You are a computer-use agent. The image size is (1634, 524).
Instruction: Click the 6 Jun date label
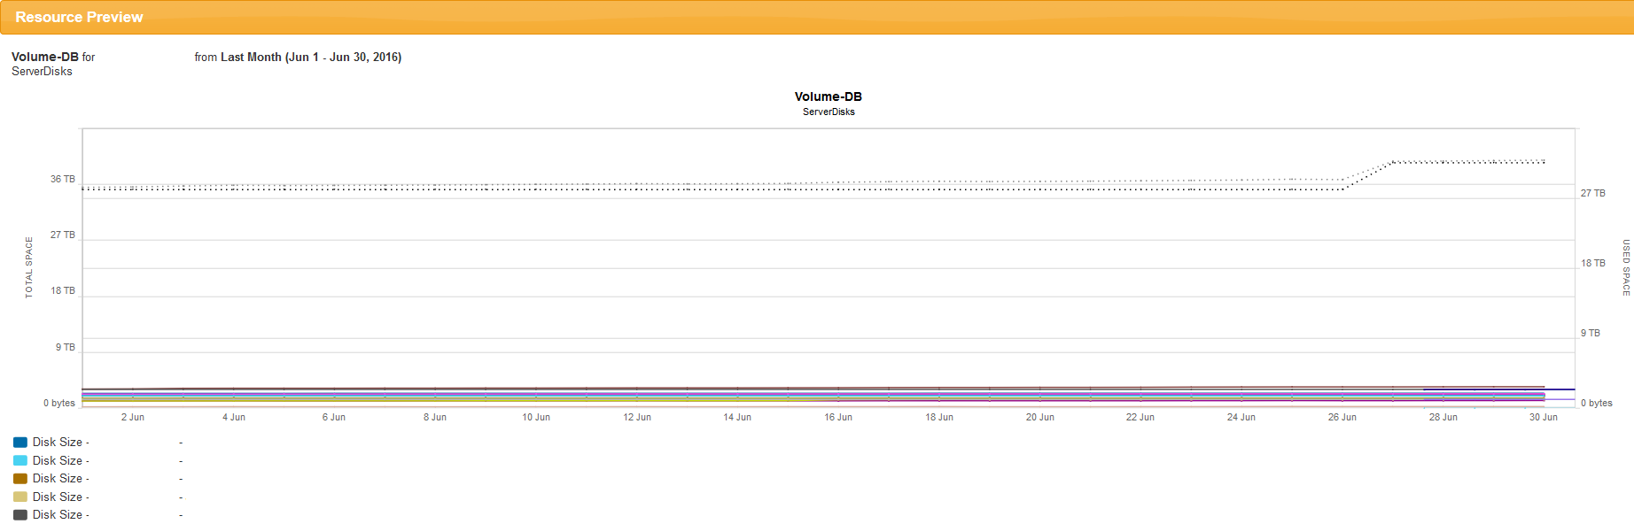(334, 418)
